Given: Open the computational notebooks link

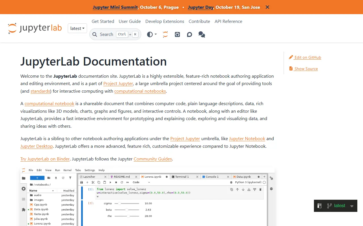Looking at the screenshot, I should click(140, 91).
